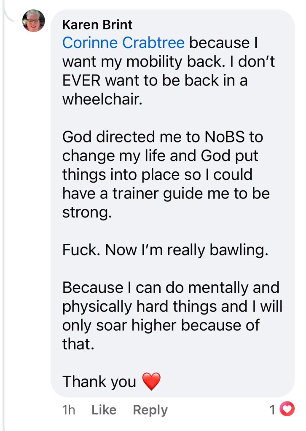Tap the red heart emoji after Thank you
Screen dimensions: 306x431
click(151, 382)
